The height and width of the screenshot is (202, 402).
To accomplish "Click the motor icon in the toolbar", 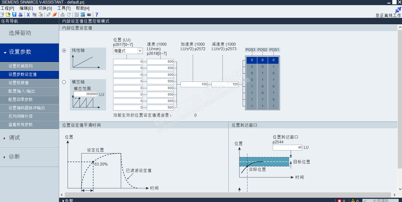I will point(89,15).
